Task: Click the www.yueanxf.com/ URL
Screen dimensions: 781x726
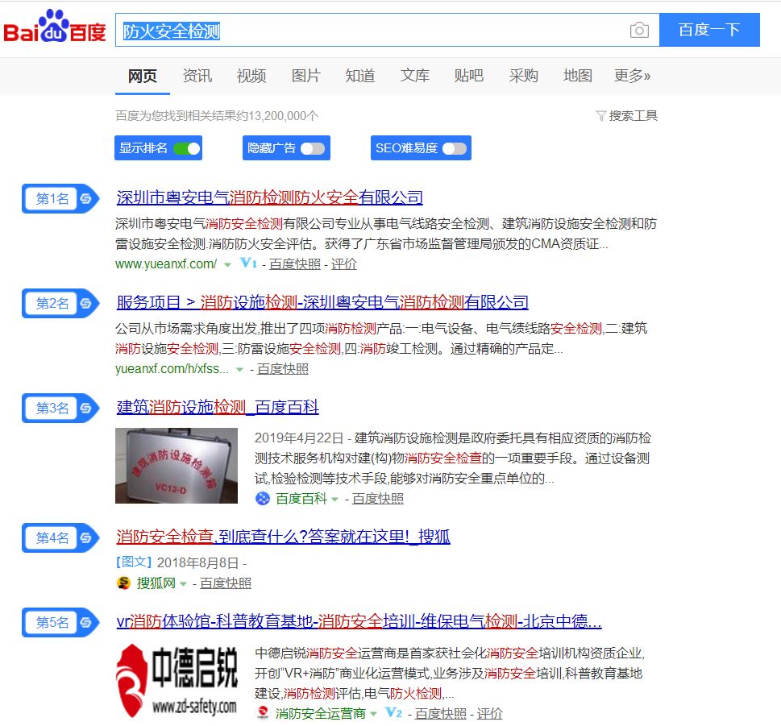Action: pos(166,264)
